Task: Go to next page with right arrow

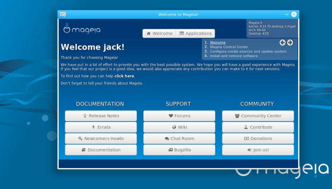Action: (290, 43)
